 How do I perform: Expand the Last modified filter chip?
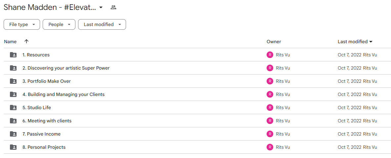point(102,24)
